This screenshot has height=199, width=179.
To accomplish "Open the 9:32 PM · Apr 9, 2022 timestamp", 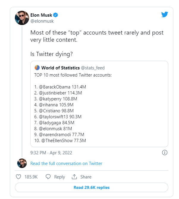I will (51, 153).
